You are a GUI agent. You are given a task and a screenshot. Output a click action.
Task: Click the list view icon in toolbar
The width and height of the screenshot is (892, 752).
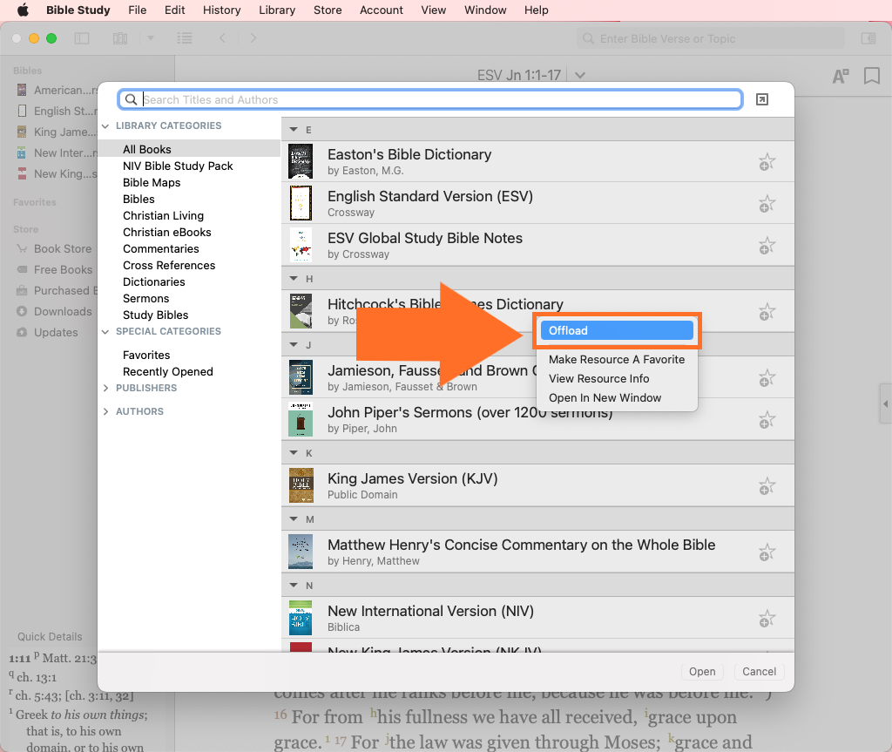(x=184, y=38)
